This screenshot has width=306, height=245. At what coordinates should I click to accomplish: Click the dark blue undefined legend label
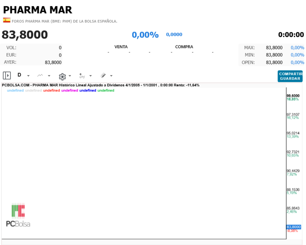pyautogui.click(x=88, y=90)
